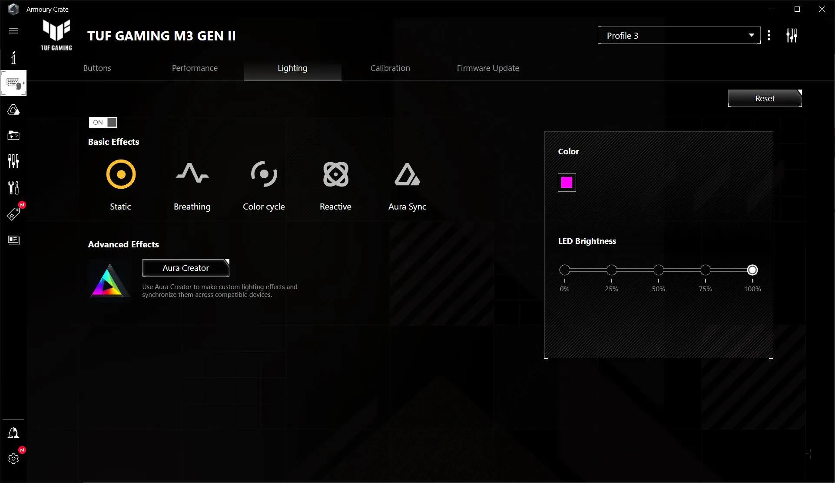Open the Home info icon in sidebar
The width and height of the screenshot is (835, 483).
click(13, 57)
